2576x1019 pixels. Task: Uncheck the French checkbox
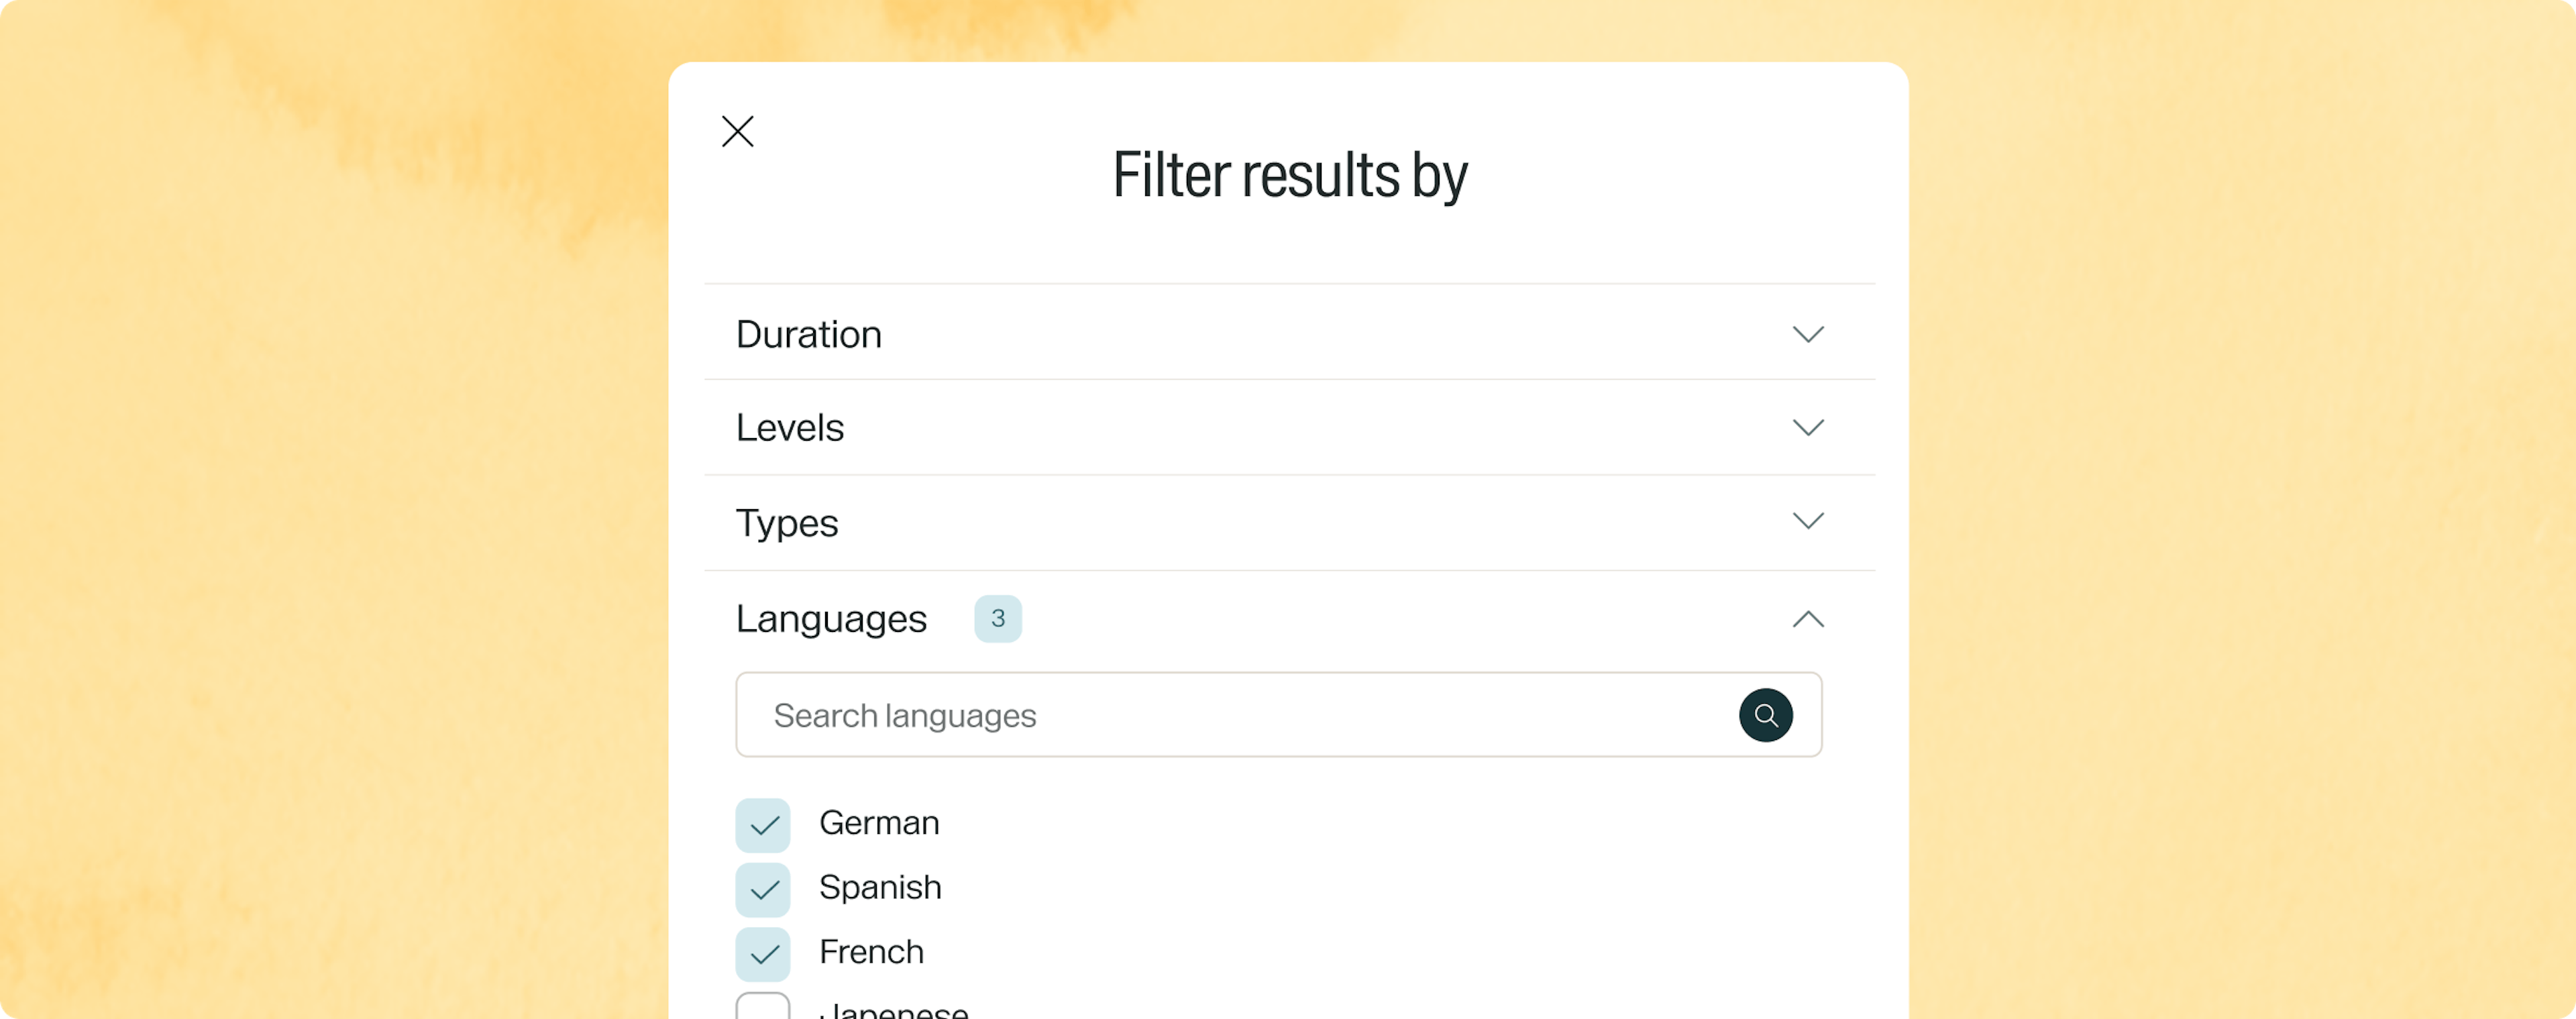click(763, 954)
